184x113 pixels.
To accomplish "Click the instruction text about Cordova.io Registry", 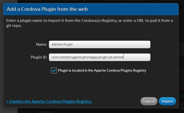I will click(x=90, y=23).
